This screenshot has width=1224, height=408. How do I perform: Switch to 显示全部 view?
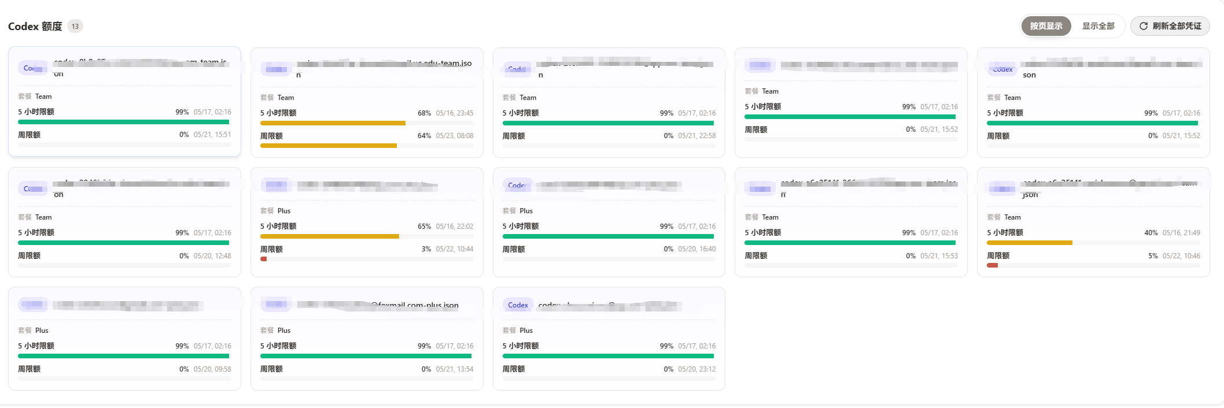[x=1098, y=26]
